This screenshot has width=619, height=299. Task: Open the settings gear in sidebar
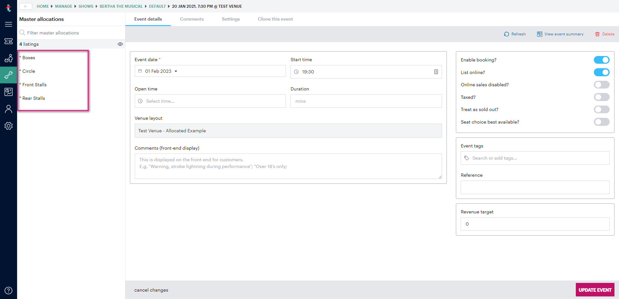click(8, 126)
